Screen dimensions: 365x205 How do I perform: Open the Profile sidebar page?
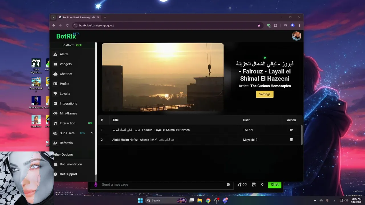pyautogui.click(x=73, y=84)
